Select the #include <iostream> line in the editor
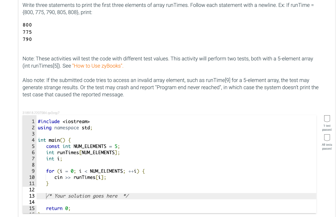Screen dimensions: 336x217 tap(64, 121)
